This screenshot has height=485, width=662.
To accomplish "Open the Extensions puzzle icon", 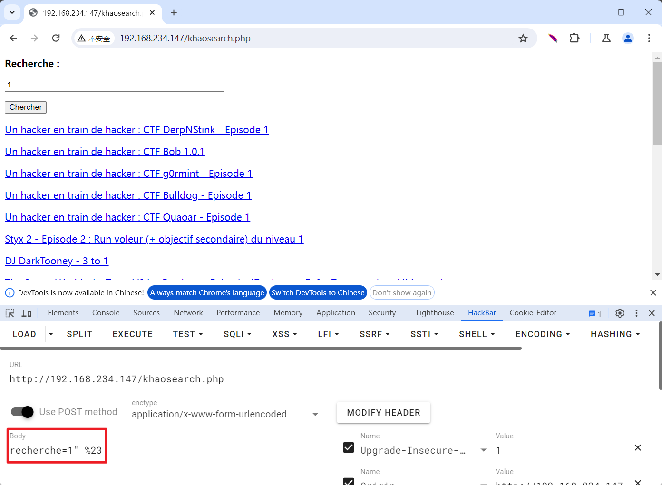I will click(x=574, y=38).
